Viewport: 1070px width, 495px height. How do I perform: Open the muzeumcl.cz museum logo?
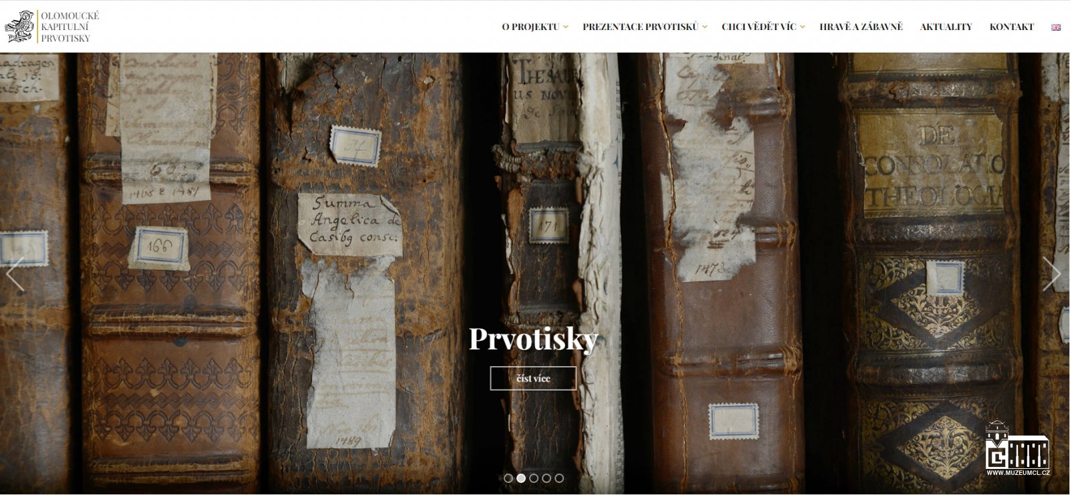coord(1018,448)
